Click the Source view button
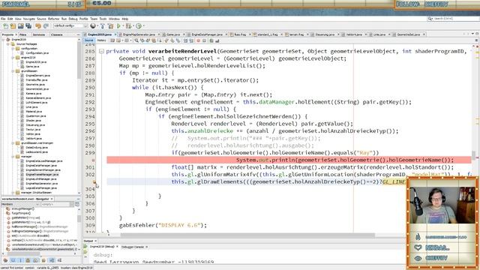Image resolution: width=480 pixels, height=270 pixels. 88,40
